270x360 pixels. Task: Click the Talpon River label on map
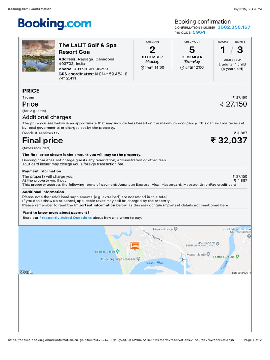click(x=156, y=263)
